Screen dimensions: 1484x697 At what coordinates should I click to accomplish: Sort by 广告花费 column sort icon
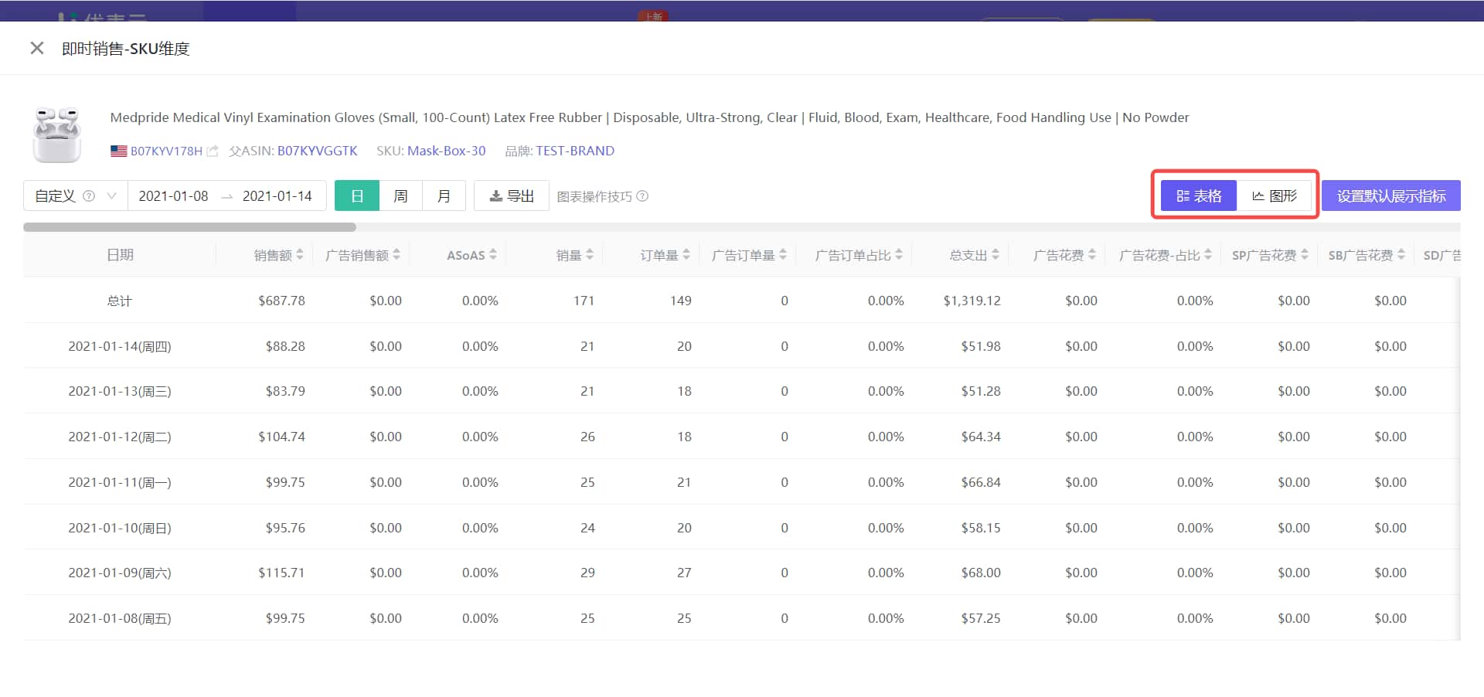tap(1092, 255)
